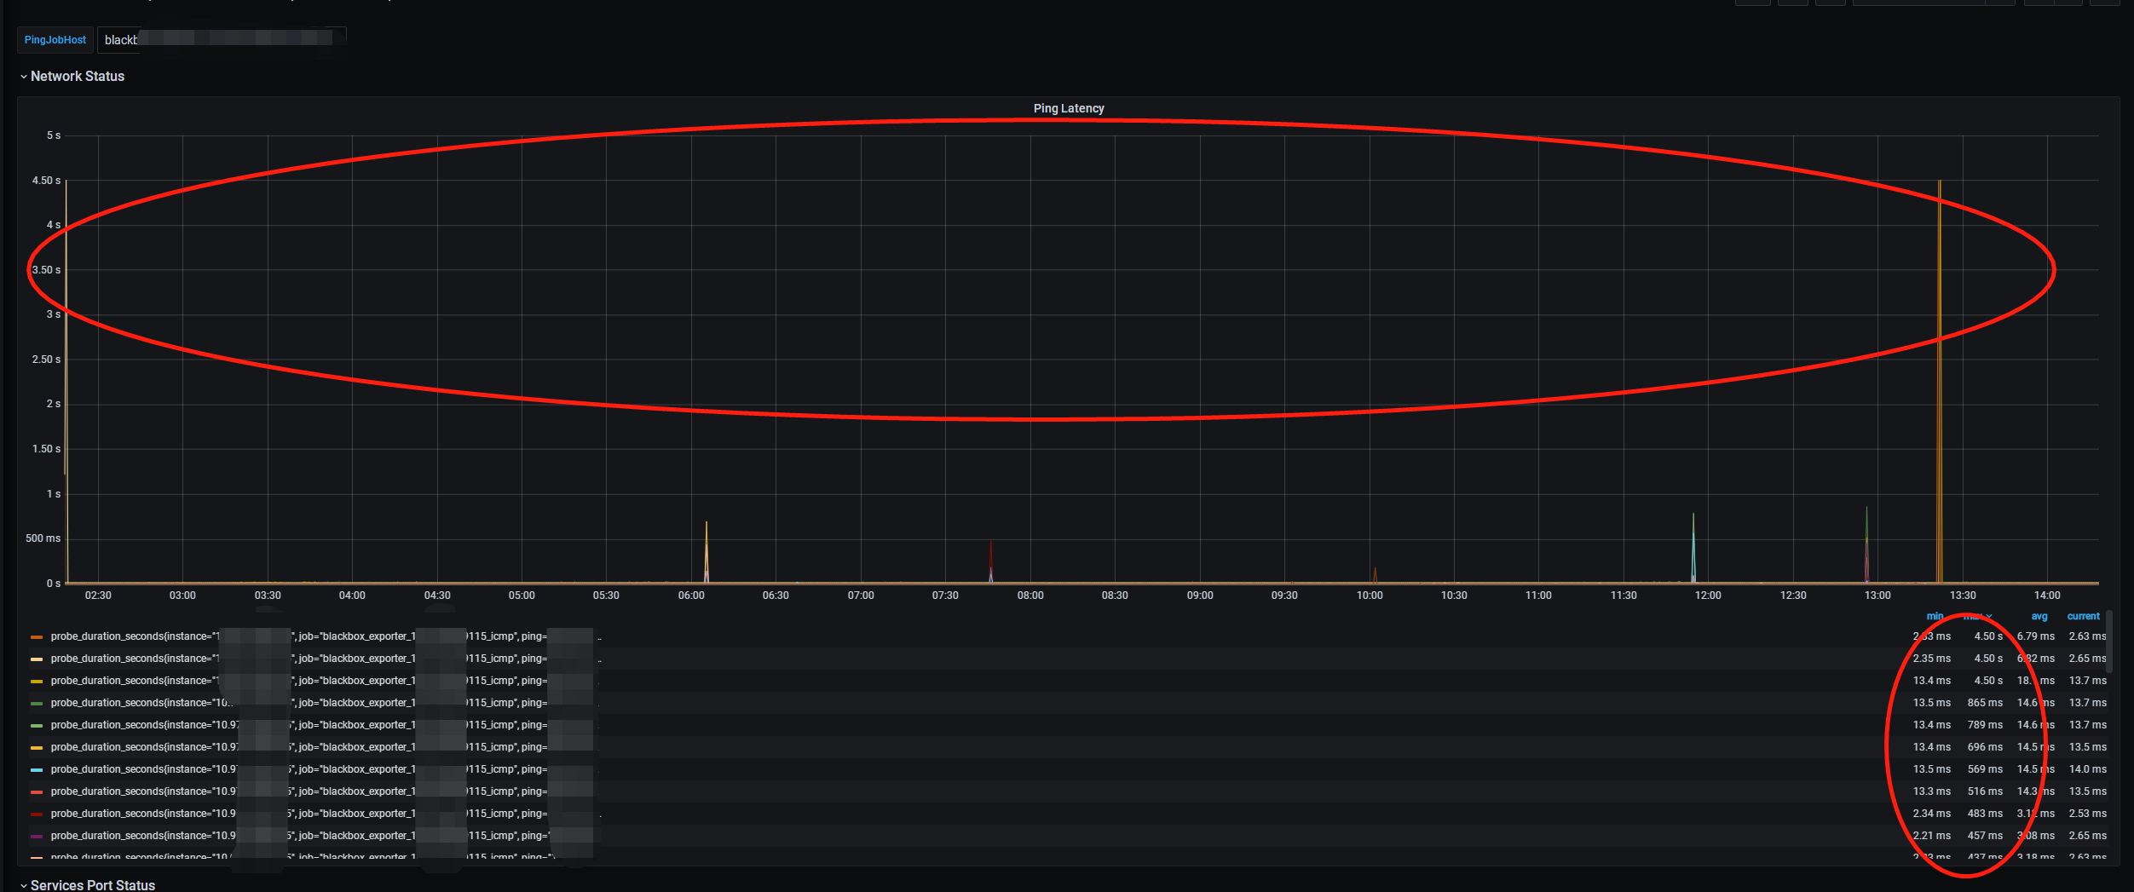Viewport: 2134px width, 892px height.
Task: Click the red swatch of the 516 ms max series
Action: [37, 791]
